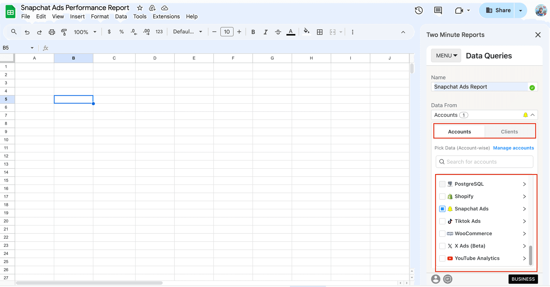Open the borders tool
This screenshot has height=287, width=550.
[x=320, y=32]
